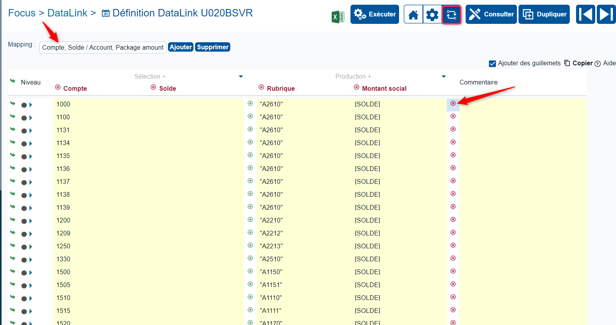The height and width of the screenshot is (325, 616).
Task: Delete the row for account 1500
Action: click(x=453, y=271)
